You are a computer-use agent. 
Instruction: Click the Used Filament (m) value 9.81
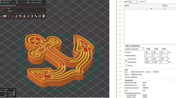point(144,85)
